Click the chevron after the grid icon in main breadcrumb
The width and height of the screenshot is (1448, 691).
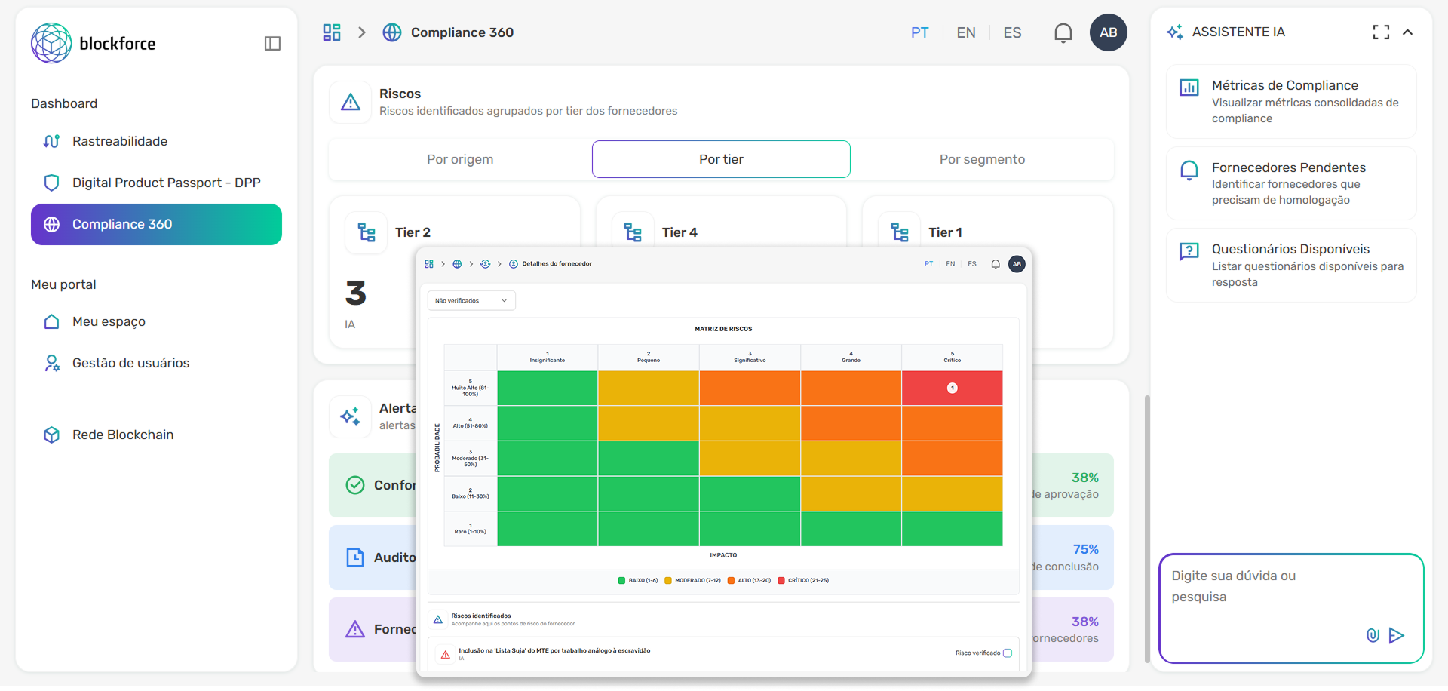[362, 32]
